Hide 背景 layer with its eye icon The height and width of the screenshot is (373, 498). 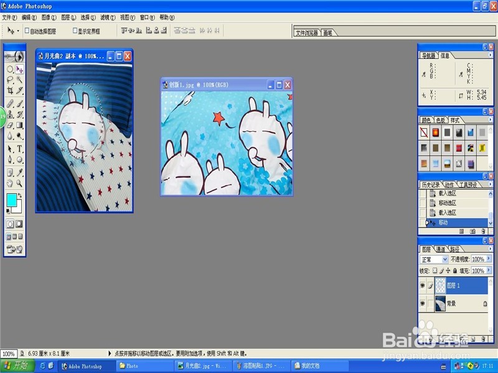[422, 303]
